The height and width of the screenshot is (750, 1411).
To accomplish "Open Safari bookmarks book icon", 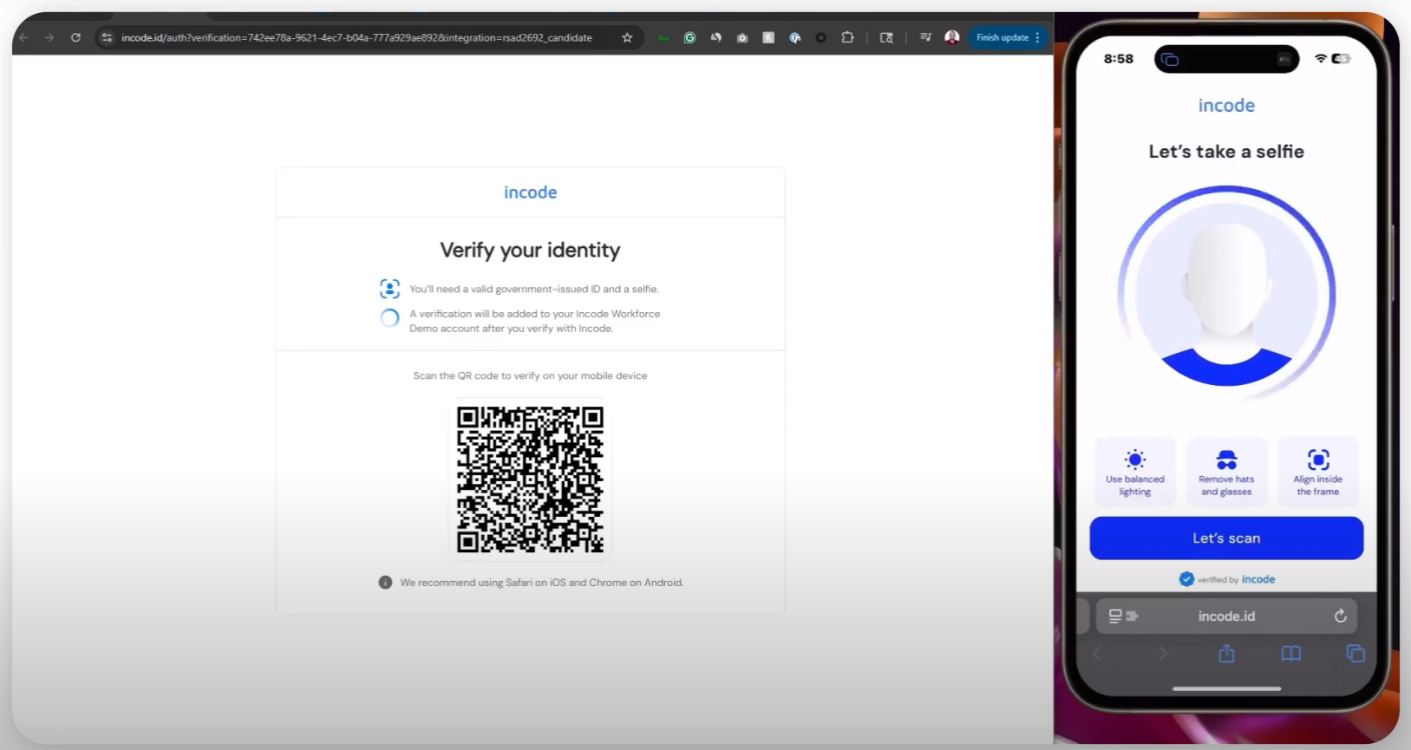I will click(1290, 654).
